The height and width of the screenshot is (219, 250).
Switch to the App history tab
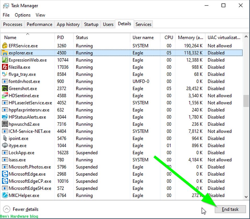(68, 24)
